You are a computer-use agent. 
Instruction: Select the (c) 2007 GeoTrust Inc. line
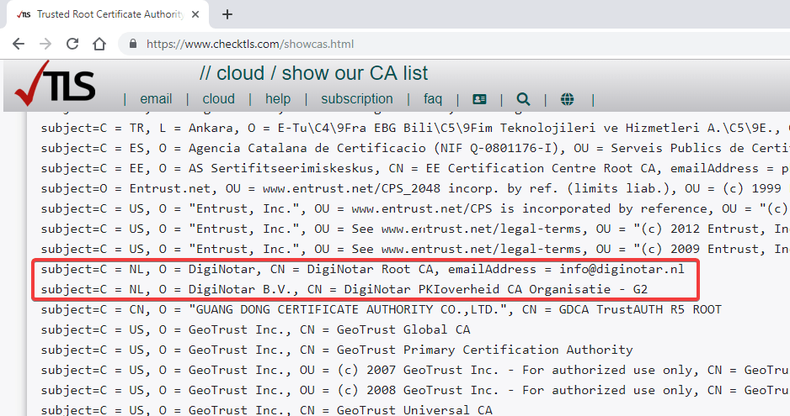pos(415,371)
